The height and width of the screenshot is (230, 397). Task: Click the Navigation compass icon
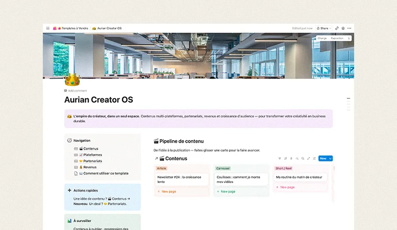point(69,140)
